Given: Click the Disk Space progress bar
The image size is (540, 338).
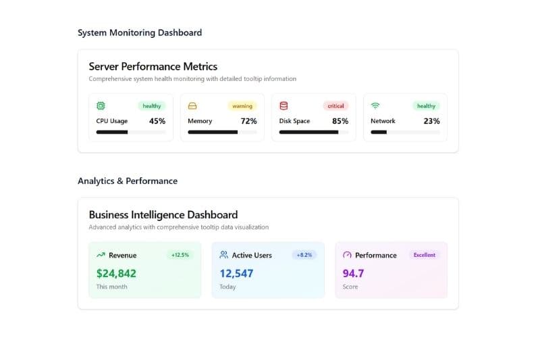Looking at the screenshot, I should coord(314,132).
